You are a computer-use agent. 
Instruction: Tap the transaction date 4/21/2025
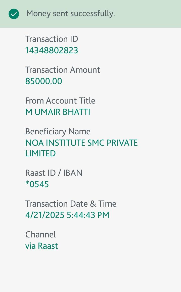[45, 215]
